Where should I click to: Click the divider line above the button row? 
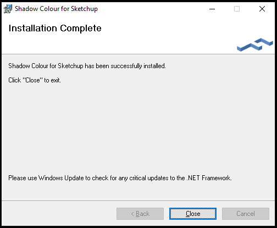click(x=138, y=201)
